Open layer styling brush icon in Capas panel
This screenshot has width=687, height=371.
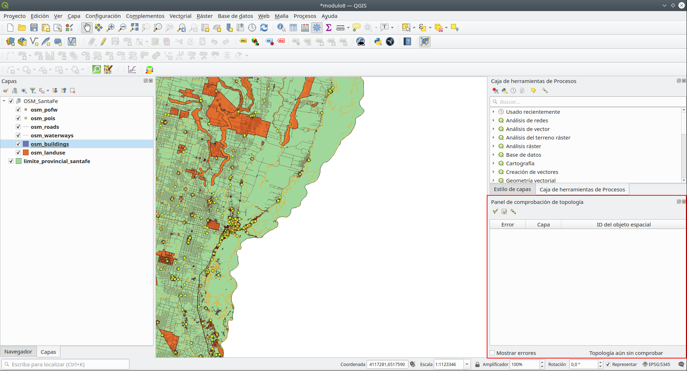click(6, 91)
